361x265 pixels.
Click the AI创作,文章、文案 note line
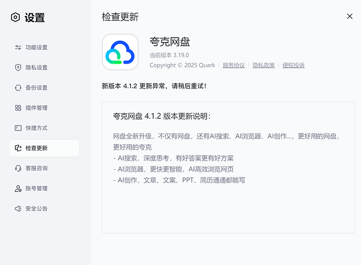179,180
